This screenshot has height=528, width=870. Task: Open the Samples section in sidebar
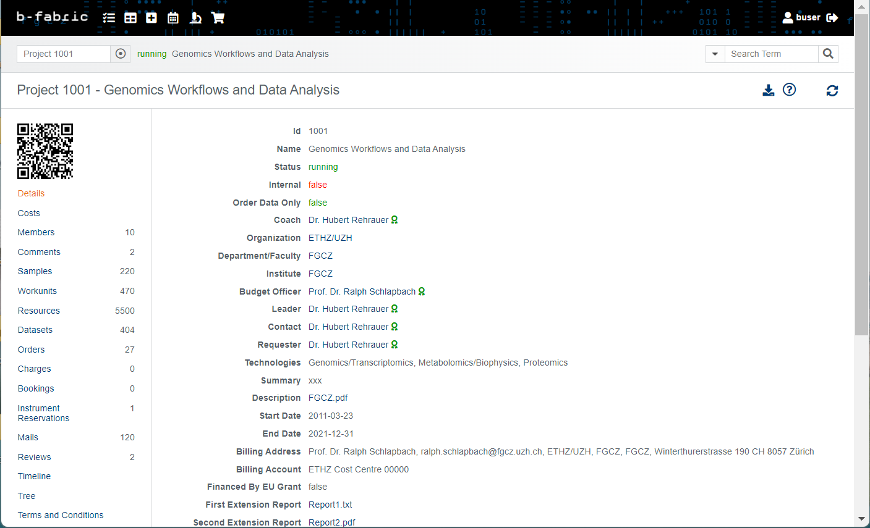(x=35, y=271)
